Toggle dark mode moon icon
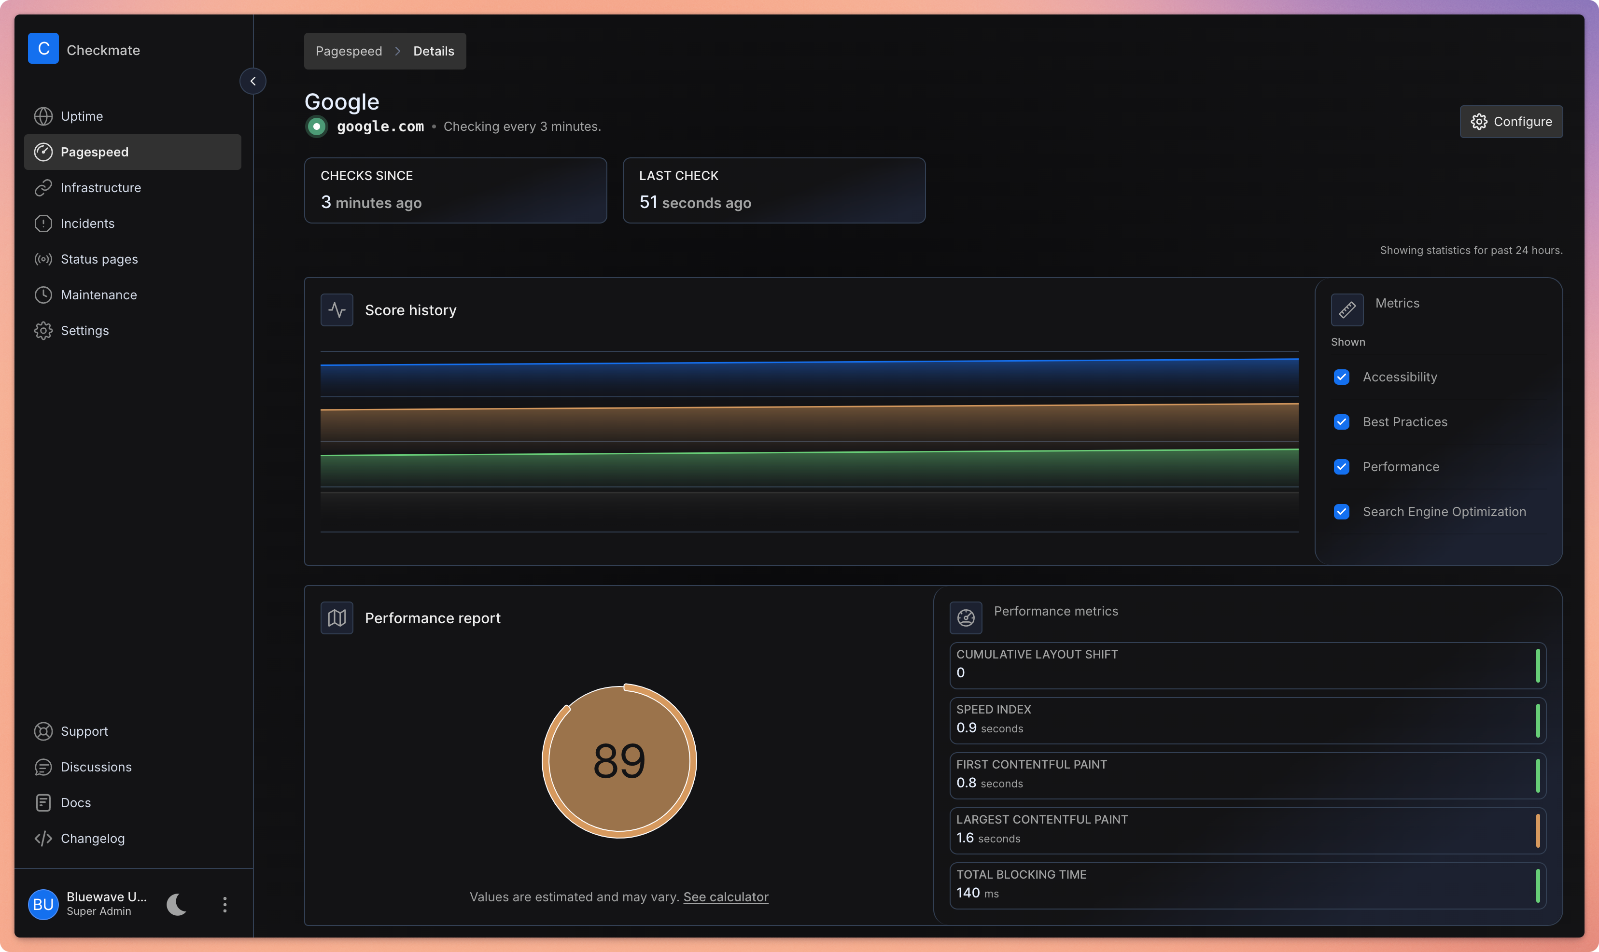The width and height of the screenshot is (1599, 952). (176, 905)
